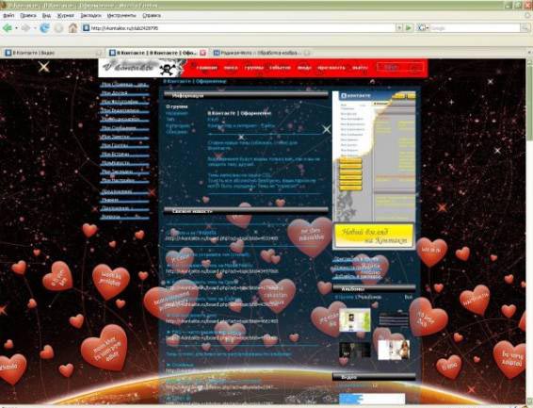The height and width of the screenshot is (408, 533).
Task: Open Мои Сообщения in the left sidebar
Action: click(x=124, y=128)
